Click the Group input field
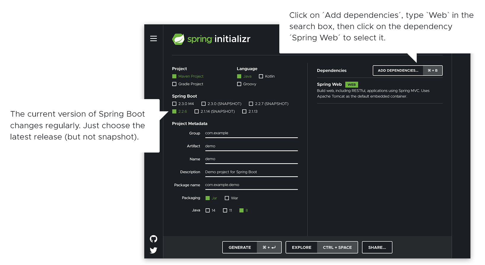 click(251, 133)
